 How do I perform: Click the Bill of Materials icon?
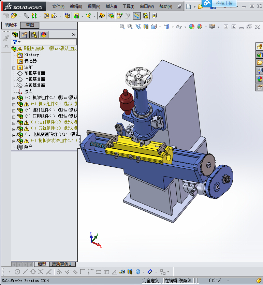click(x=111, y=16)
